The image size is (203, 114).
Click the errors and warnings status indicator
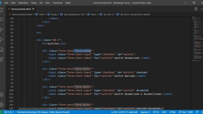(9, 112)
